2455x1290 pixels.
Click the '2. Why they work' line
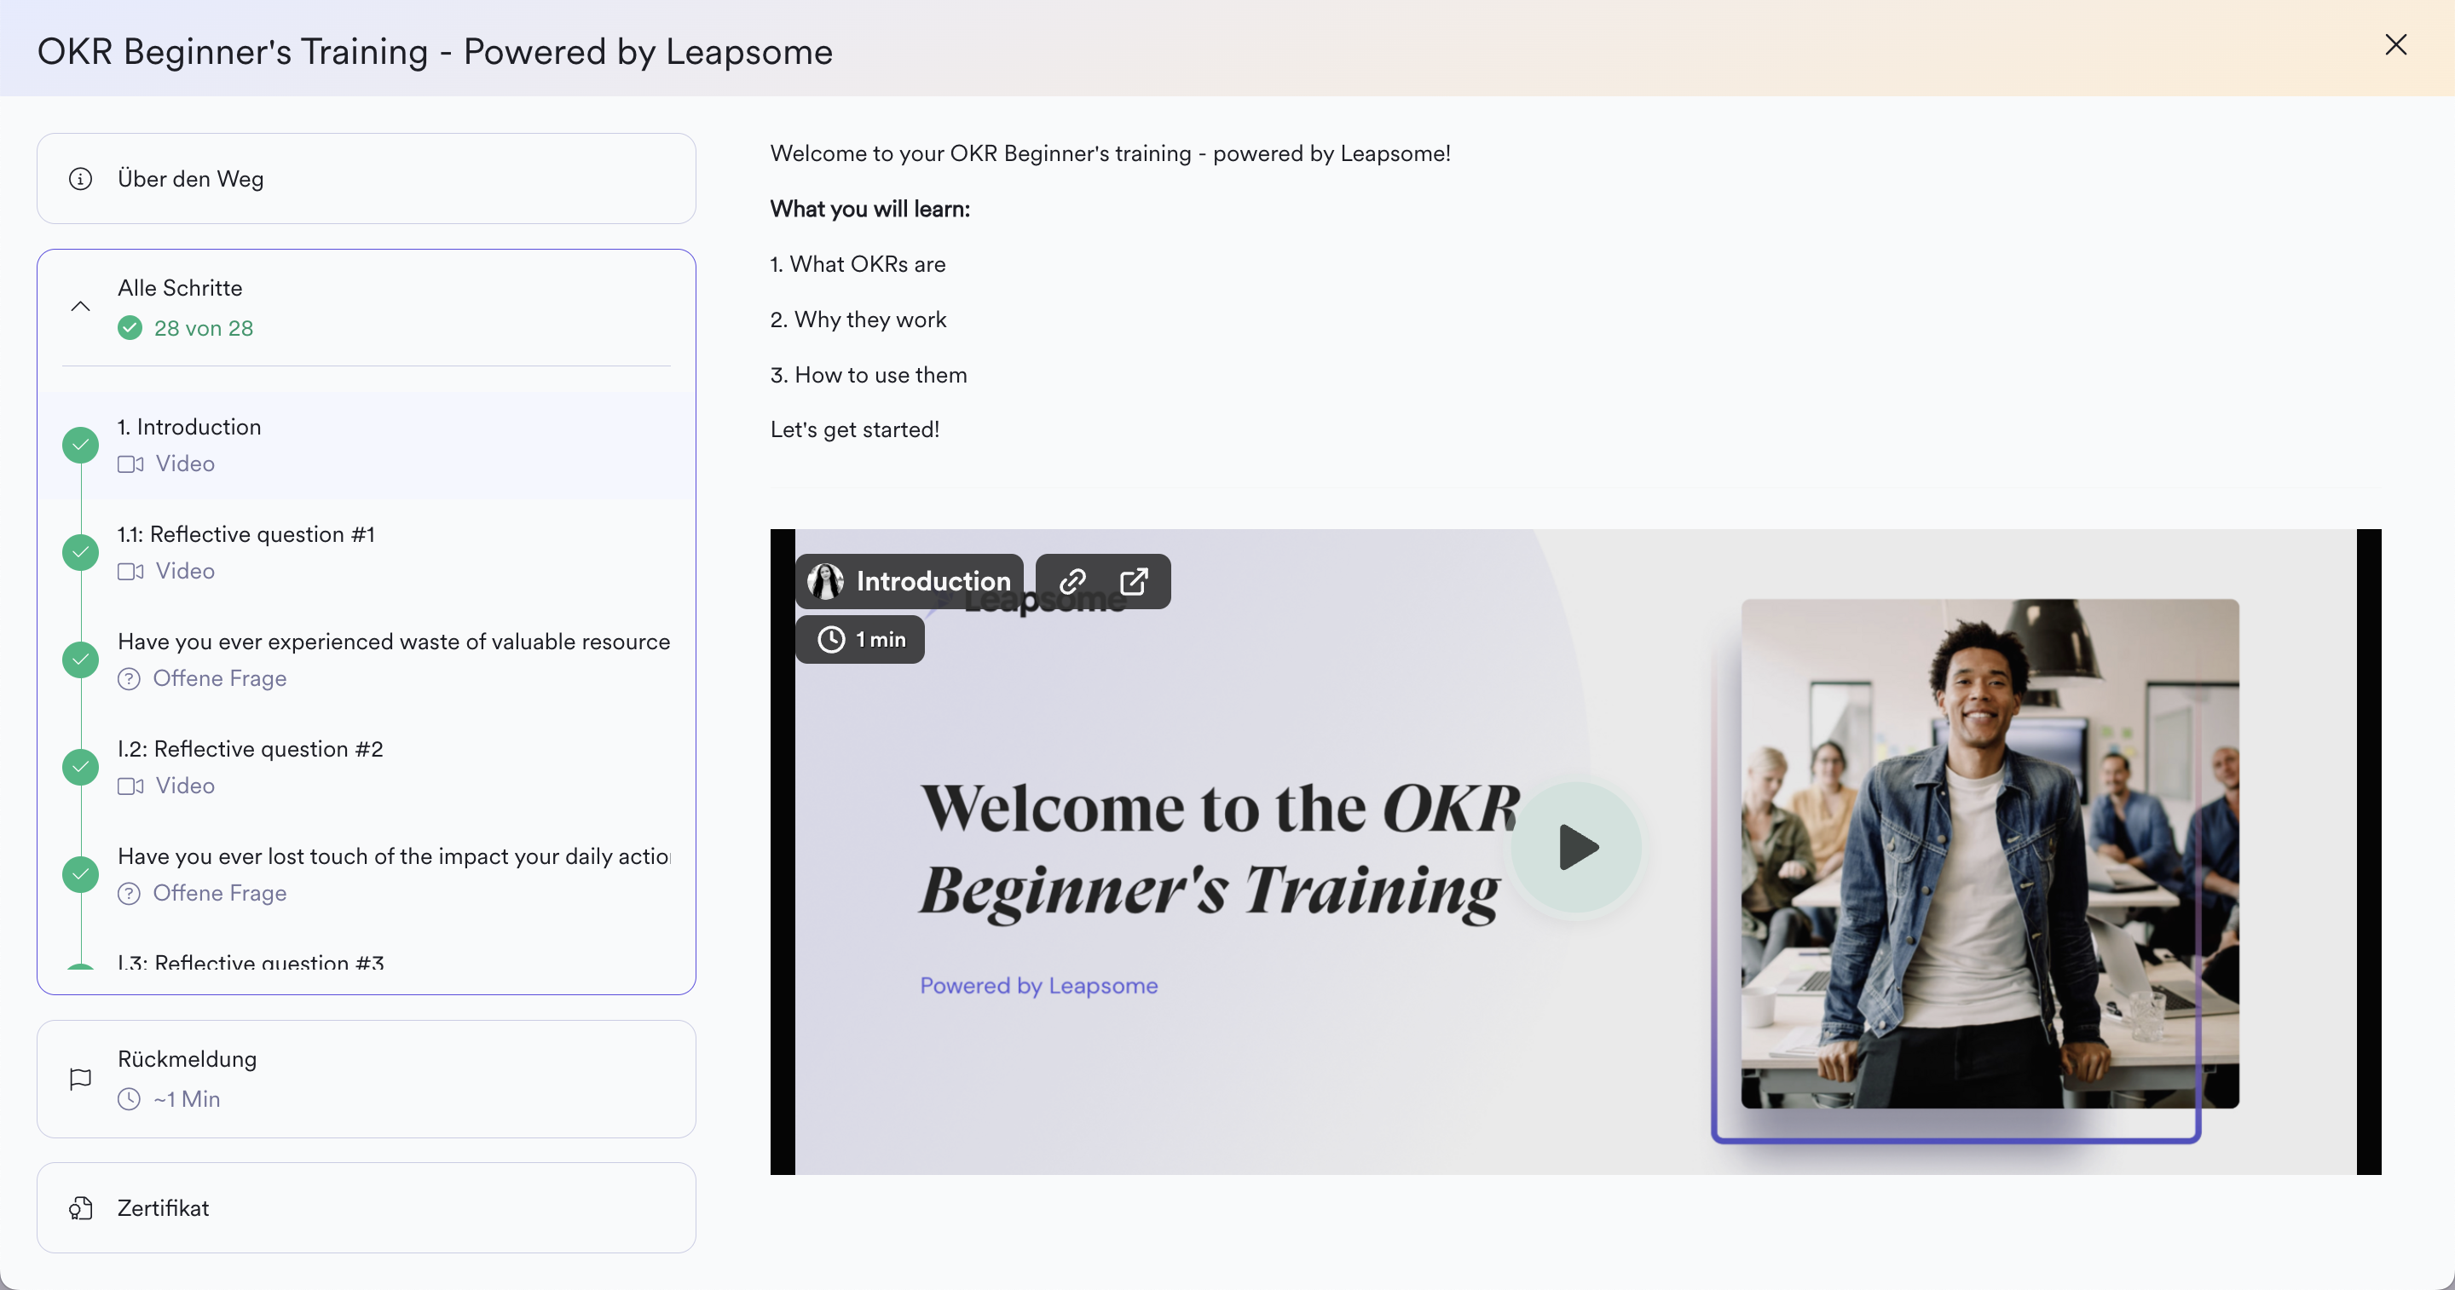(858, 320)
